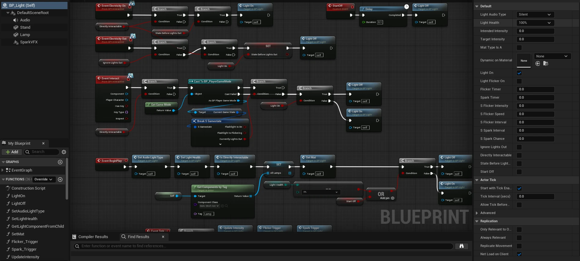
Task: Click the Construction Script function icon
Action: (x=8, y=188)
